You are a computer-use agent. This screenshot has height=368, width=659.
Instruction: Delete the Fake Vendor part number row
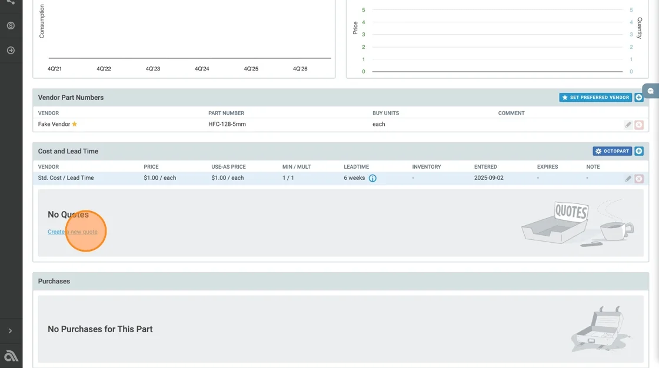(639, 125)
